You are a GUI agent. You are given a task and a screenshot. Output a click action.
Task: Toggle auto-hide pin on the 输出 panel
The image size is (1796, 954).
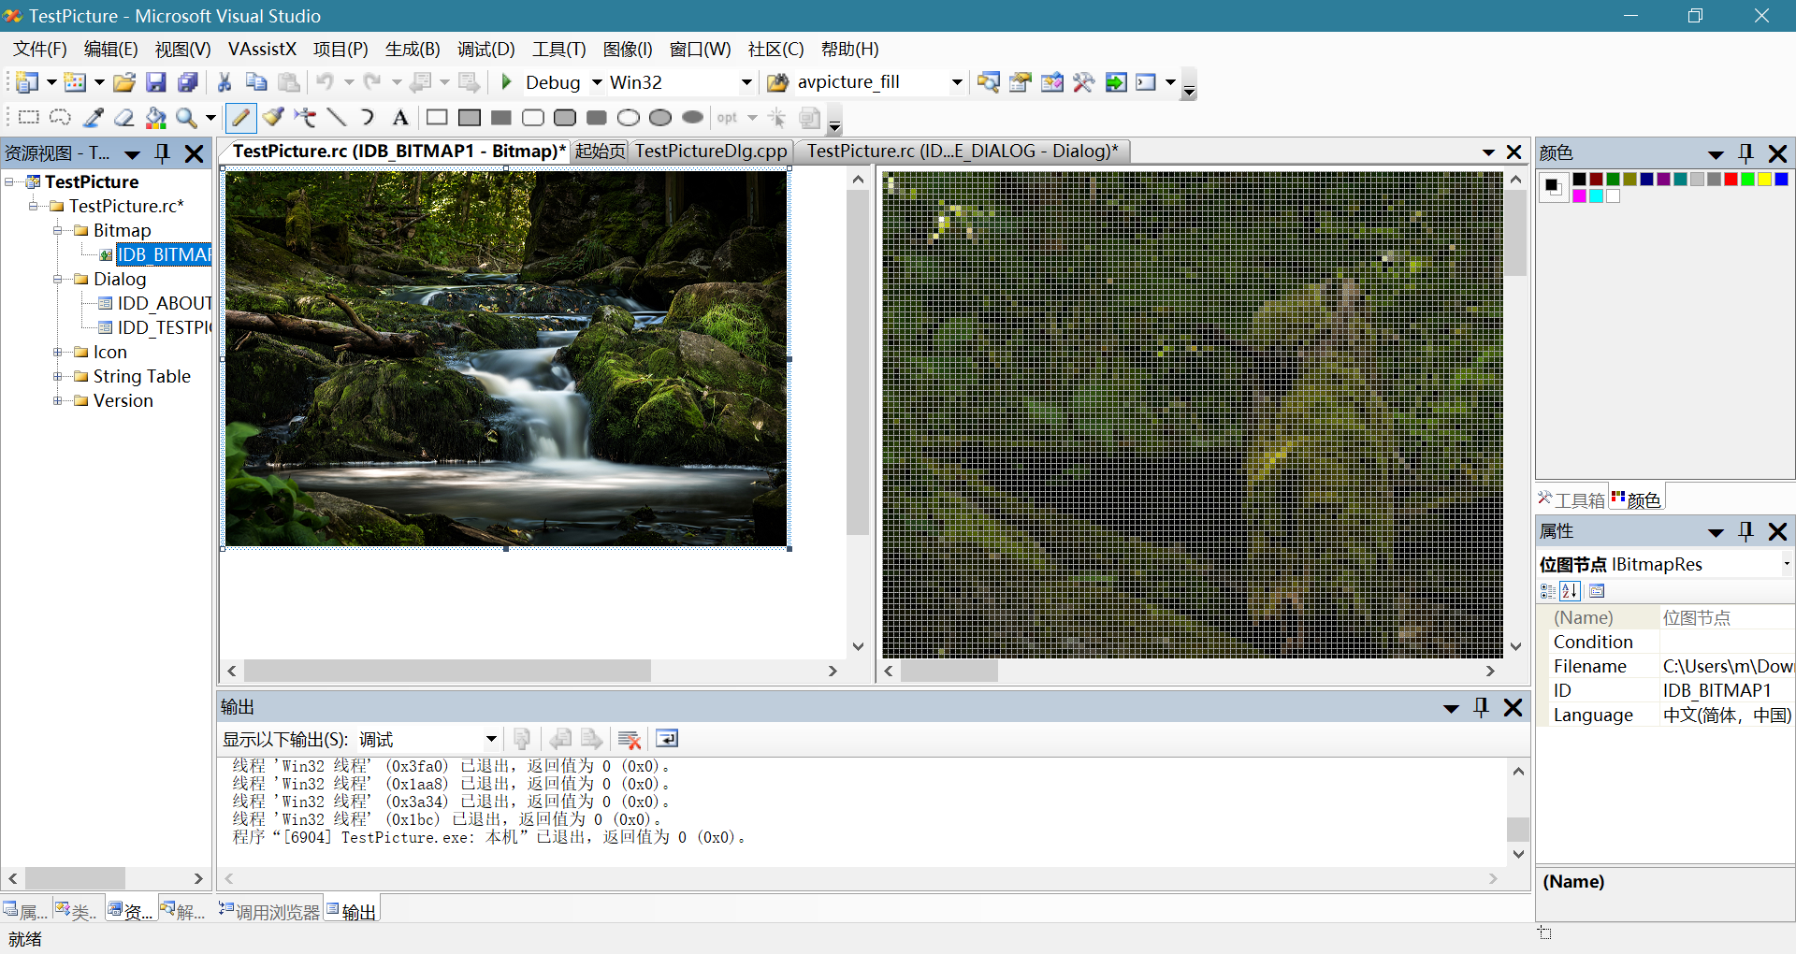[1481, 708]
